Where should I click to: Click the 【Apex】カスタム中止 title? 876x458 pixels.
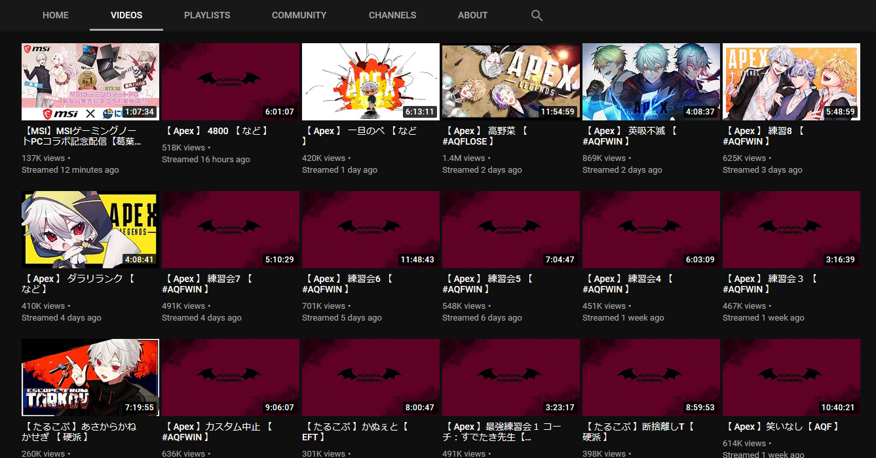pyautogui.click(x=218, y=432)
